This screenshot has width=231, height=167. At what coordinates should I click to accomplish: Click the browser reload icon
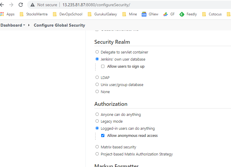pos(21,5)
